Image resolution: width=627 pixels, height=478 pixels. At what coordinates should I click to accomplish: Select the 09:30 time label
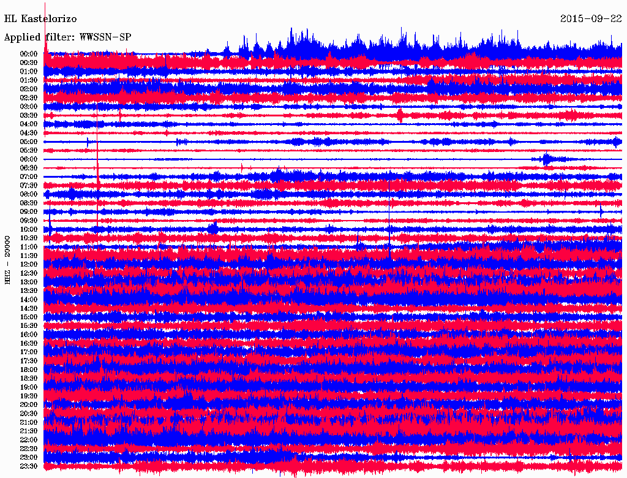pos(29,221)
